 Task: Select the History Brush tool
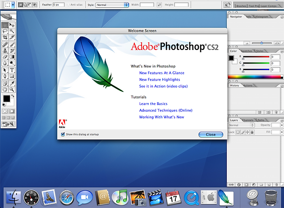(x=12, y=50)
